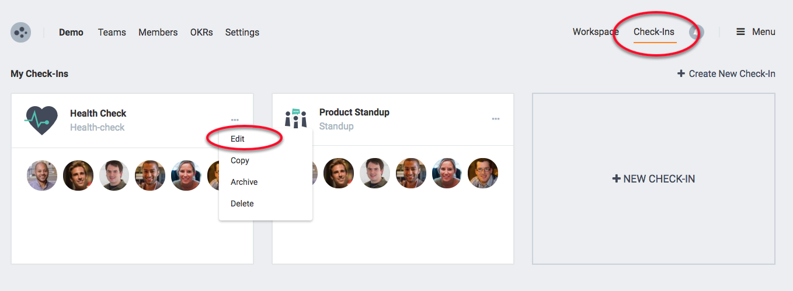Open the hamburger Menu icon
793x291 pixels.
pos(740,32)
